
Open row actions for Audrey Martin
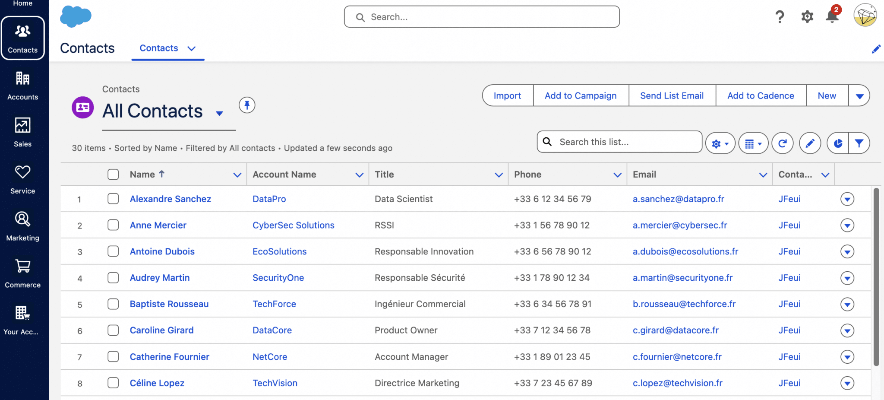[847, 278]
